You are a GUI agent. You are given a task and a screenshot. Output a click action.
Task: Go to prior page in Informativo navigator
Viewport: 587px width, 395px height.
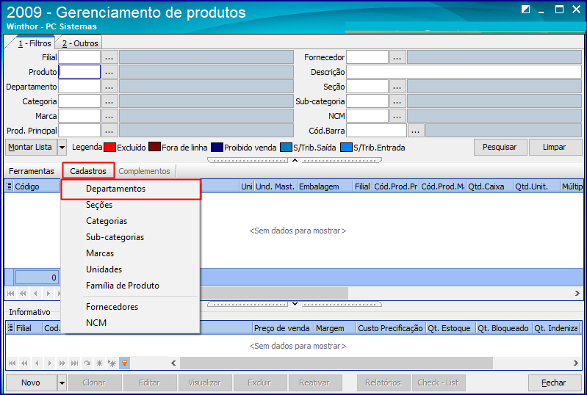coord(24,363)
